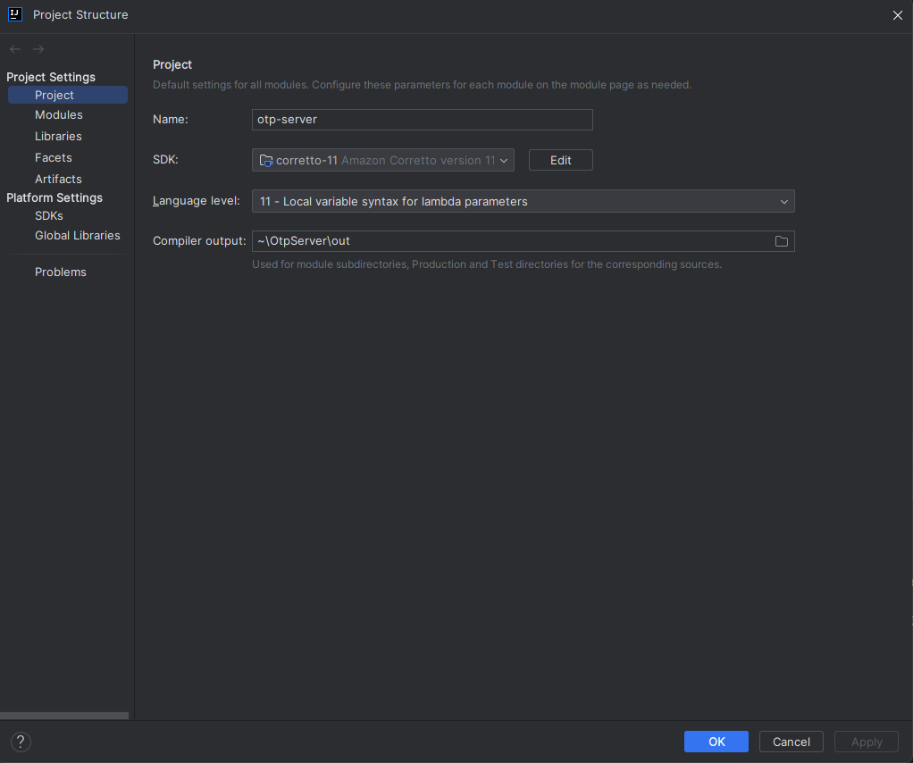913x763 pixels.
Task: Click the Project Settings heading
Action: tap(51, 77)
